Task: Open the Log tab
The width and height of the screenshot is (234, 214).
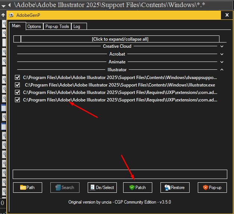Action: [x=77, y=26]
